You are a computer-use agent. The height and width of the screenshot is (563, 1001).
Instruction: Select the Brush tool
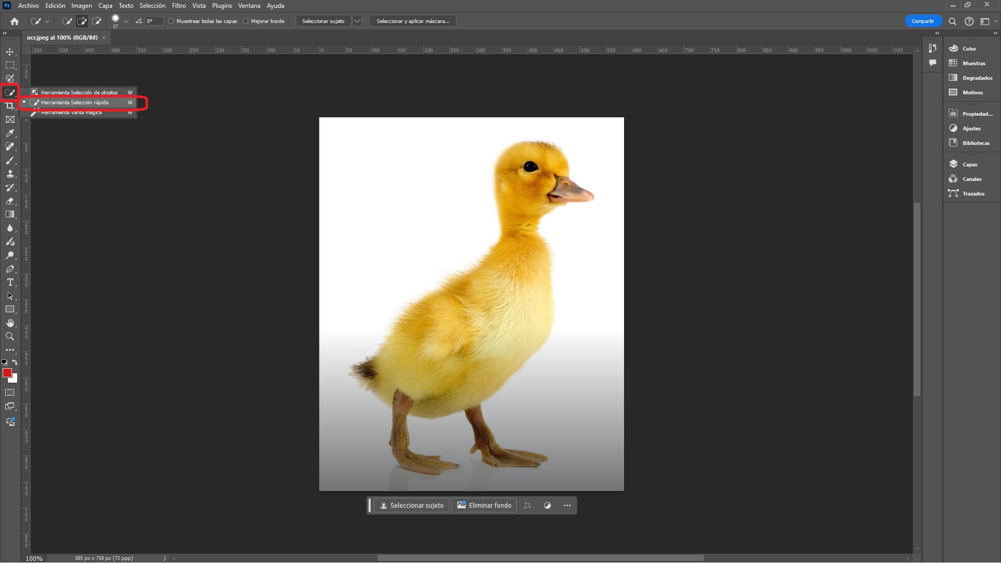click(x=10, y=160)
